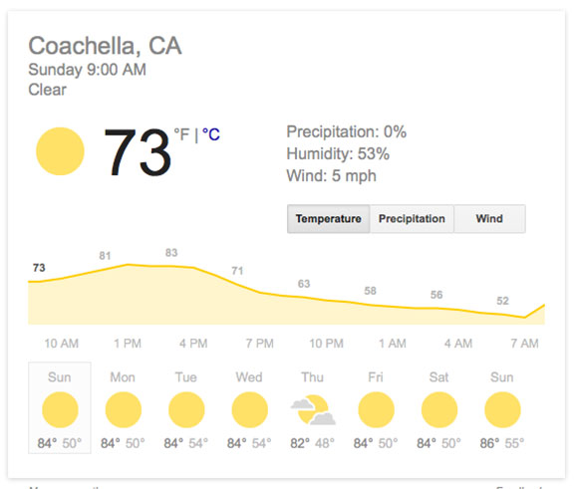Open the Temperature chart tab
The image size is (574, 489).
coord(329,219)
